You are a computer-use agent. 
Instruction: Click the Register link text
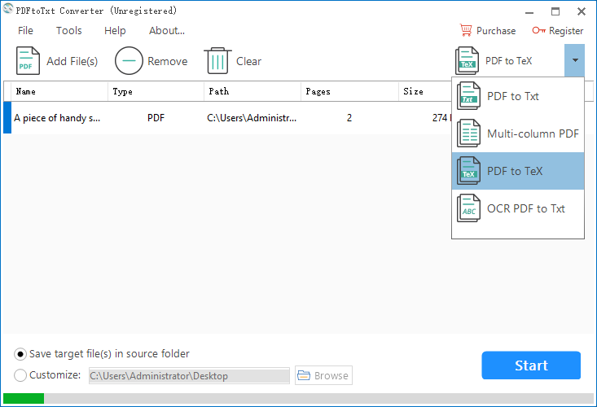pos(566,31)
